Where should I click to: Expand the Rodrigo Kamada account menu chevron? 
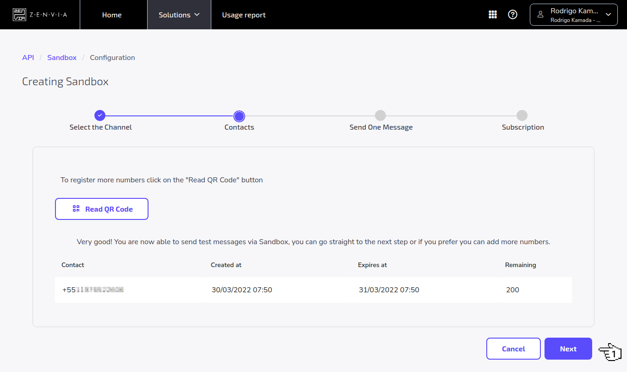click(x=608, y=14)
